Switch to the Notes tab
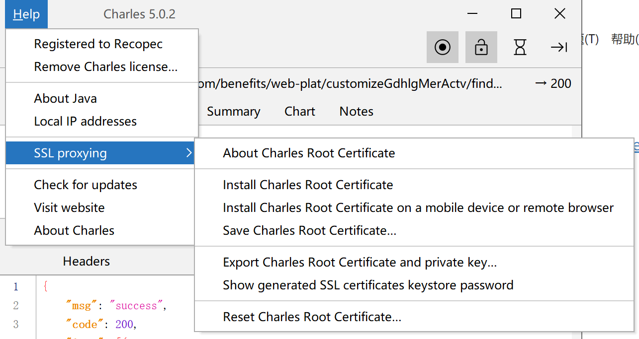The image size is (639, 339). pos(356,111)
